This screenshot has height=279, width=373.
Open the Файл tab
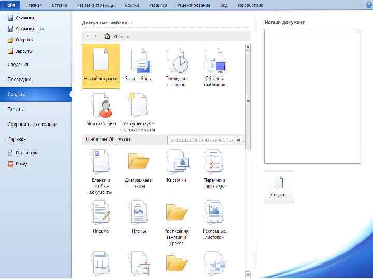tap(10, 5)
